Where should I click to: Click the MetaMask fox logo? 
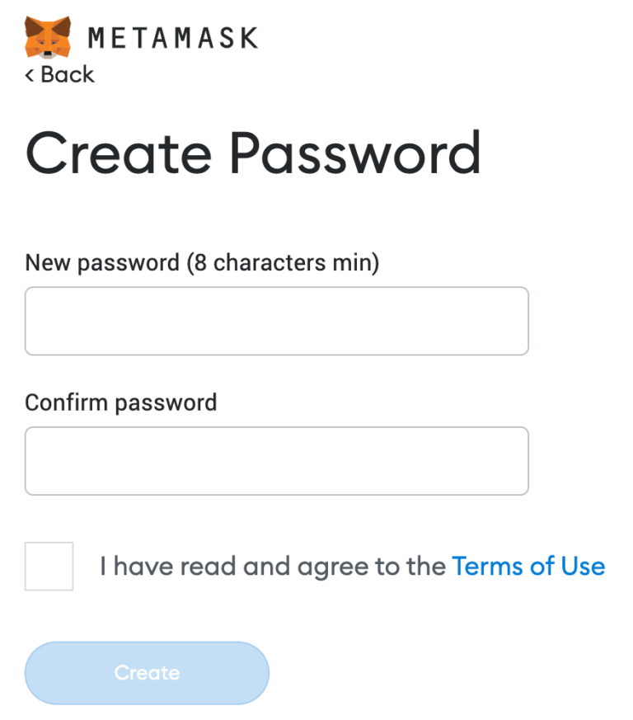pyautogui.click(x=48, y=37)
